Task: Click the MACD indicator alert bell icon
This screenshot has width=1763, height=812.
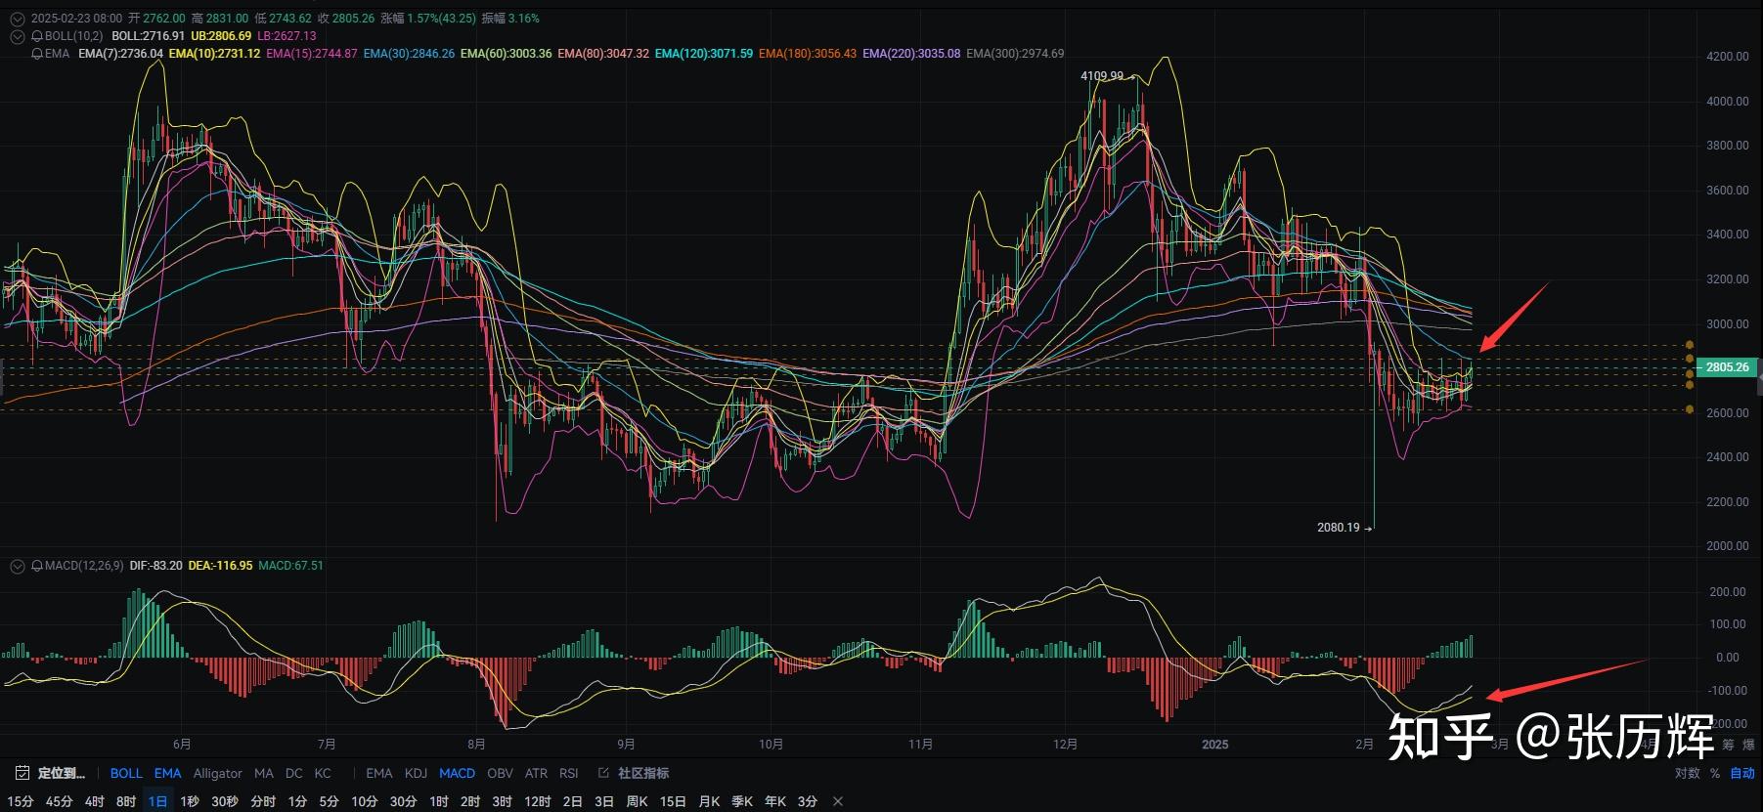Action: [37, 566]
